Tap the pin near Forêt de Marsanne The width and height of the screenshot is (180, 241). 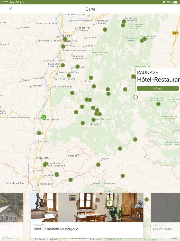tap(94, 119)
